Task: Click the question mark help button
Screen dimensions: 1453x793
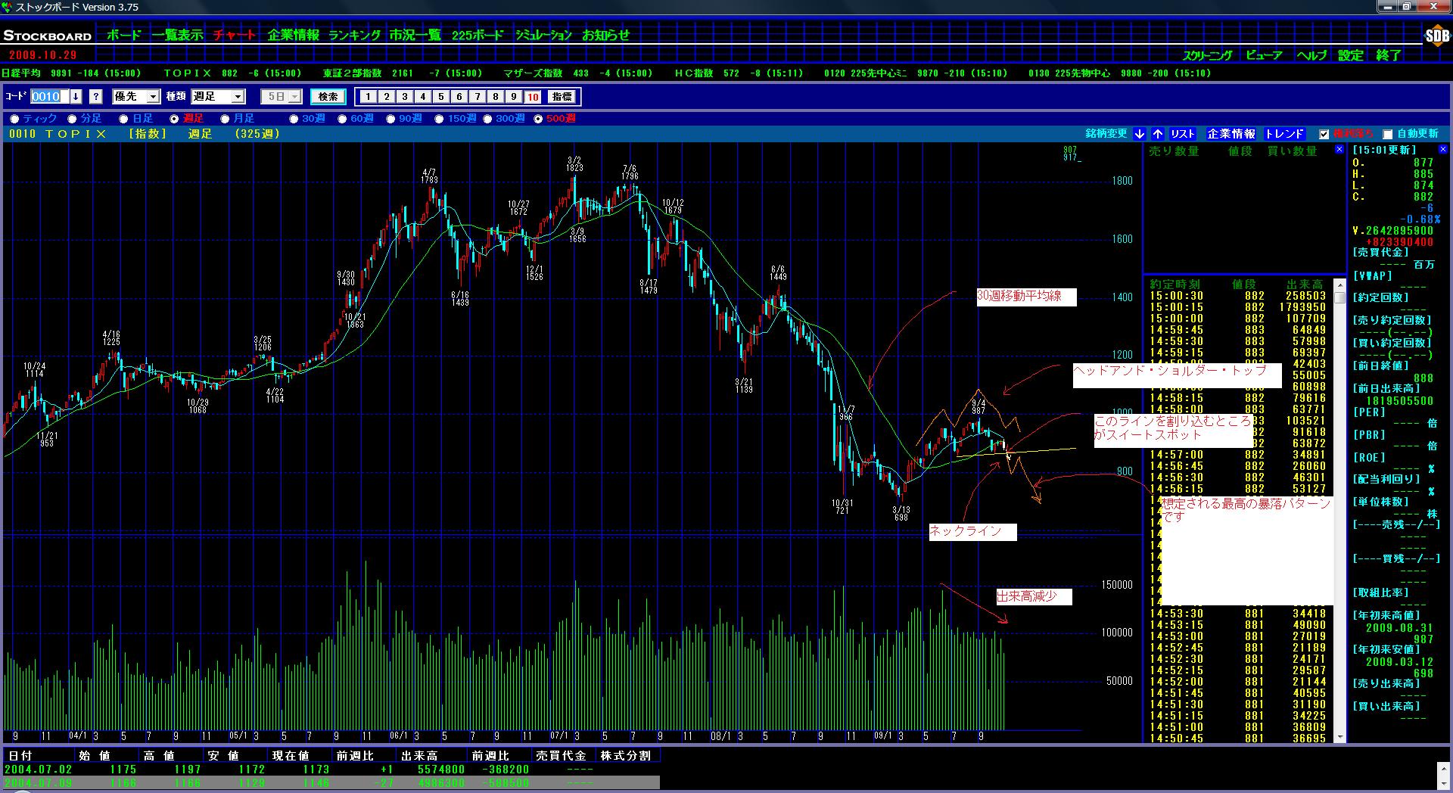Action: point(96,97)
